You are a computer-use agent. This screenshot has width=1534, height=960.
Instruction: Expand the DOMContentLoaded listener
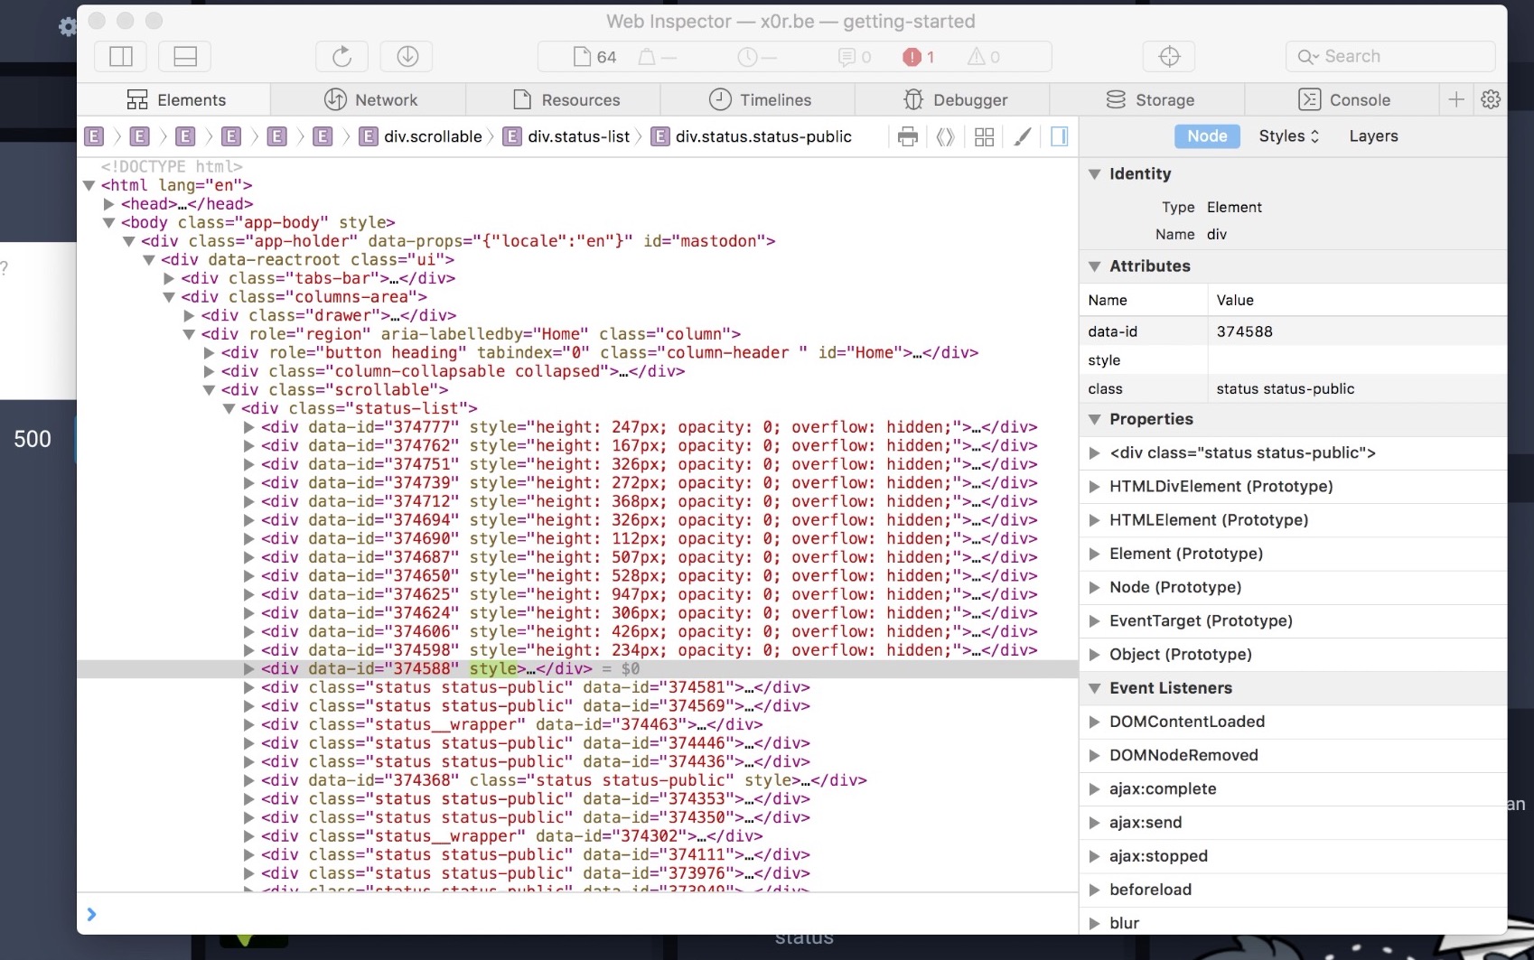click(1094, 722)
